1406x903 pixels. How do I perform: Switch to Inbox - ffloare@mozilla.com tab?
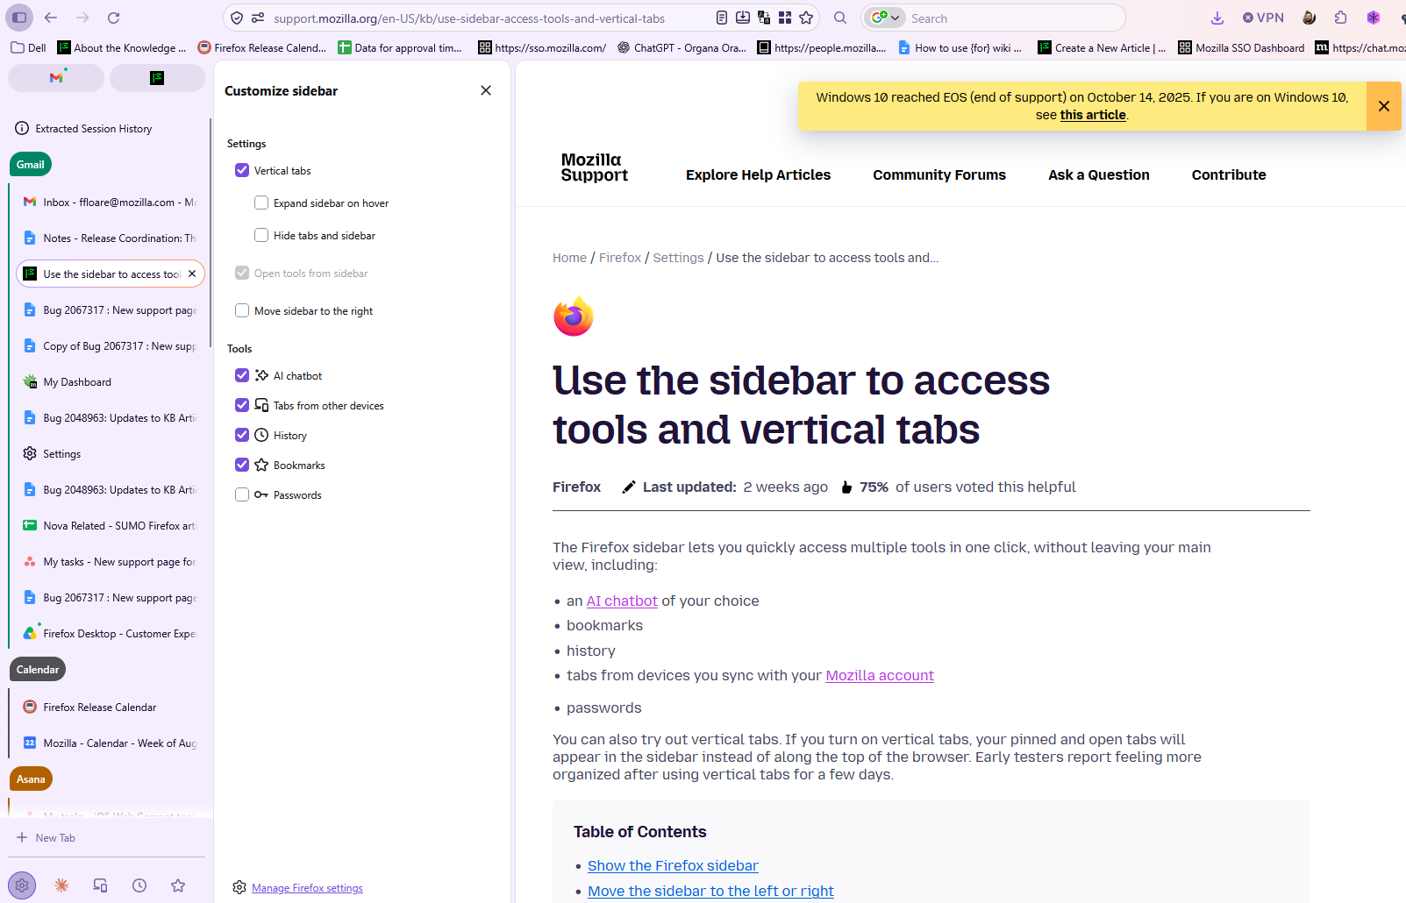coord(111,202)
